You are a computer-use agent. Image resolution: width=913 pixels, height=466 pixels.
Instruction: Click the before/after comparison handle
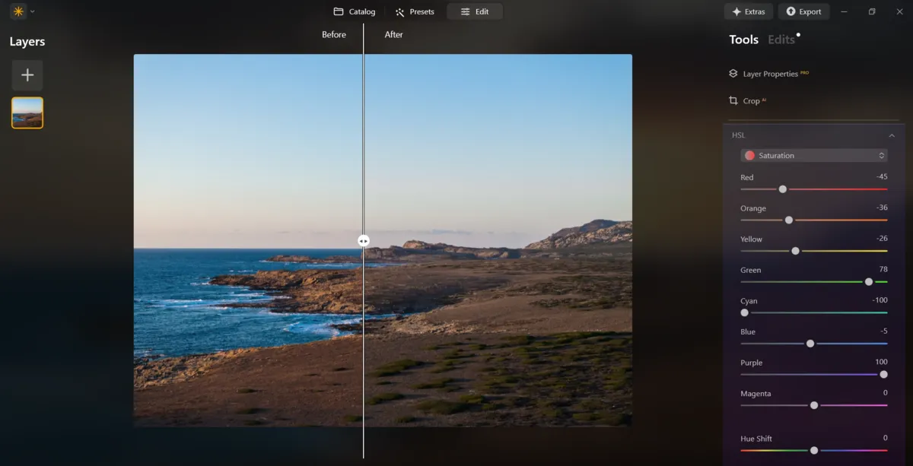364,240
